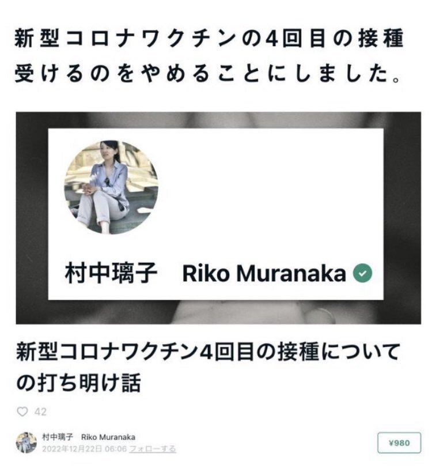Viewport: 432px width, 476px height.
Task: Open small 村中璃子 author name below the title
Action: [58, 437]
